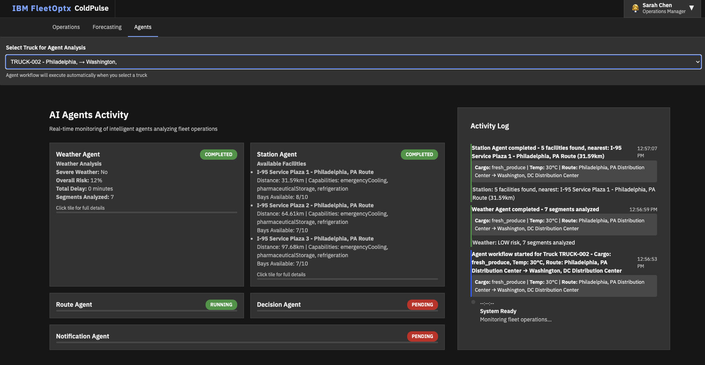Click the 12:57:07 PM timestamp

[x=647, y=152]
